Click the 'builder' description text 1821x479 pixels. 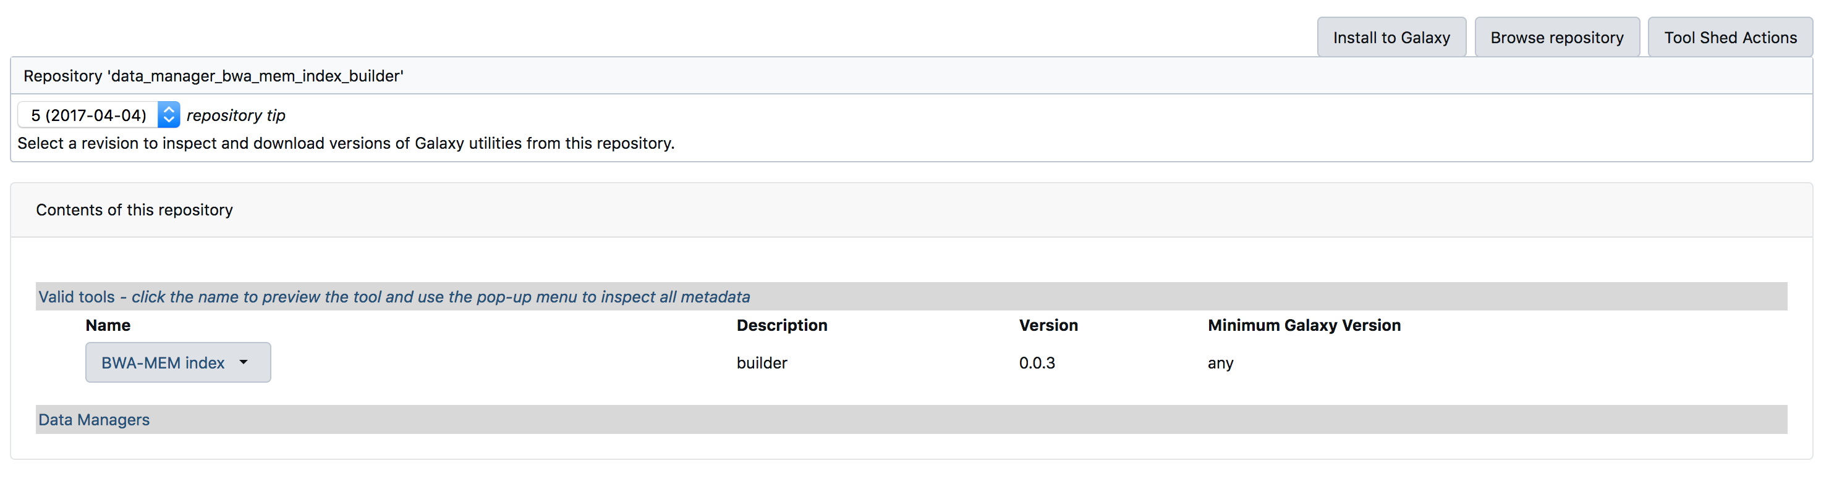point(762,364)
